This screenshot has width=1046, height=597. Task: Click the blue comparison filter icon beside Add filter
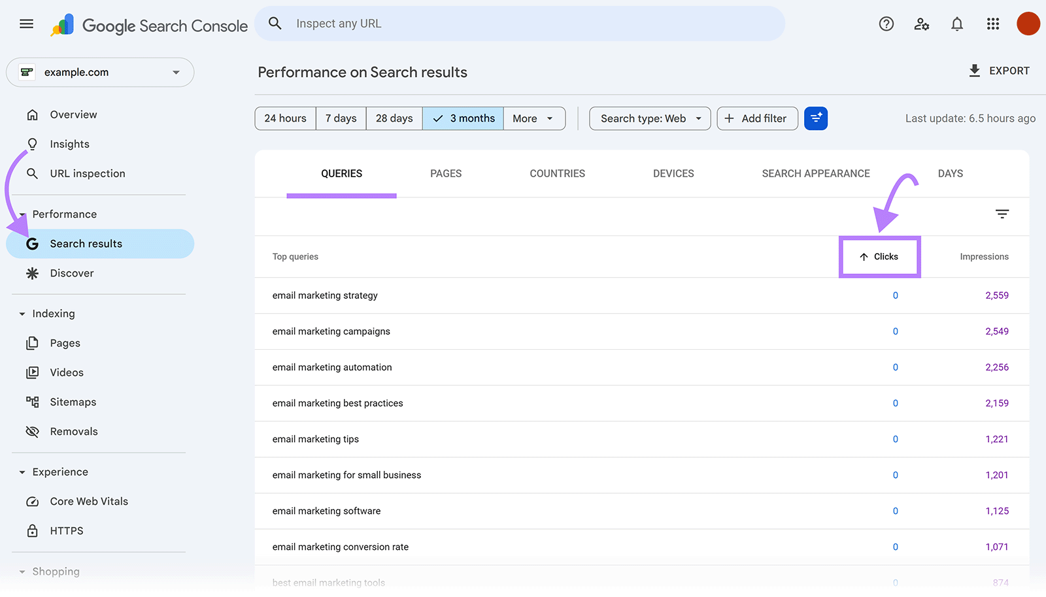coord(815,118)
